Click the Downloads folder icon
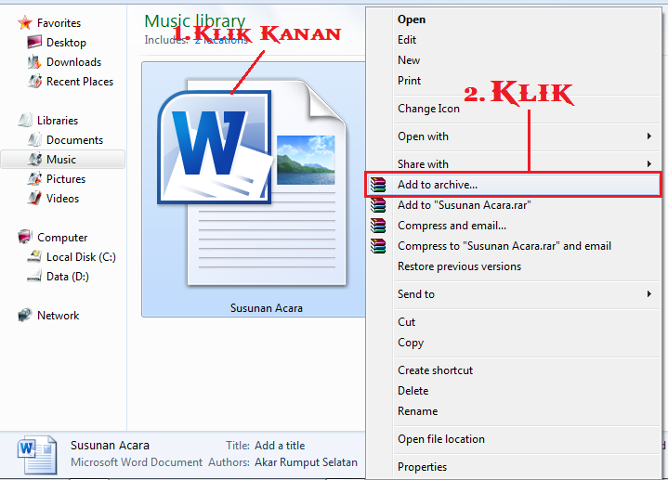 pos(34,62)
